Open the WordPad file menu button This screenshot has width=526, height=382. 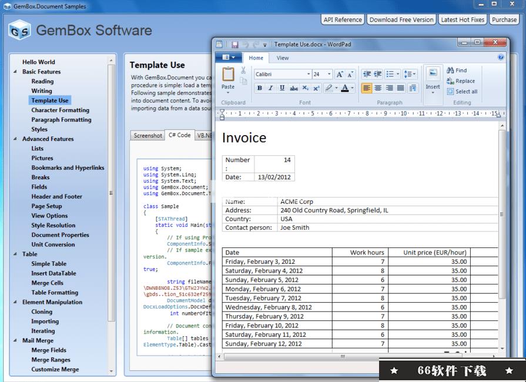coord(229,58)
